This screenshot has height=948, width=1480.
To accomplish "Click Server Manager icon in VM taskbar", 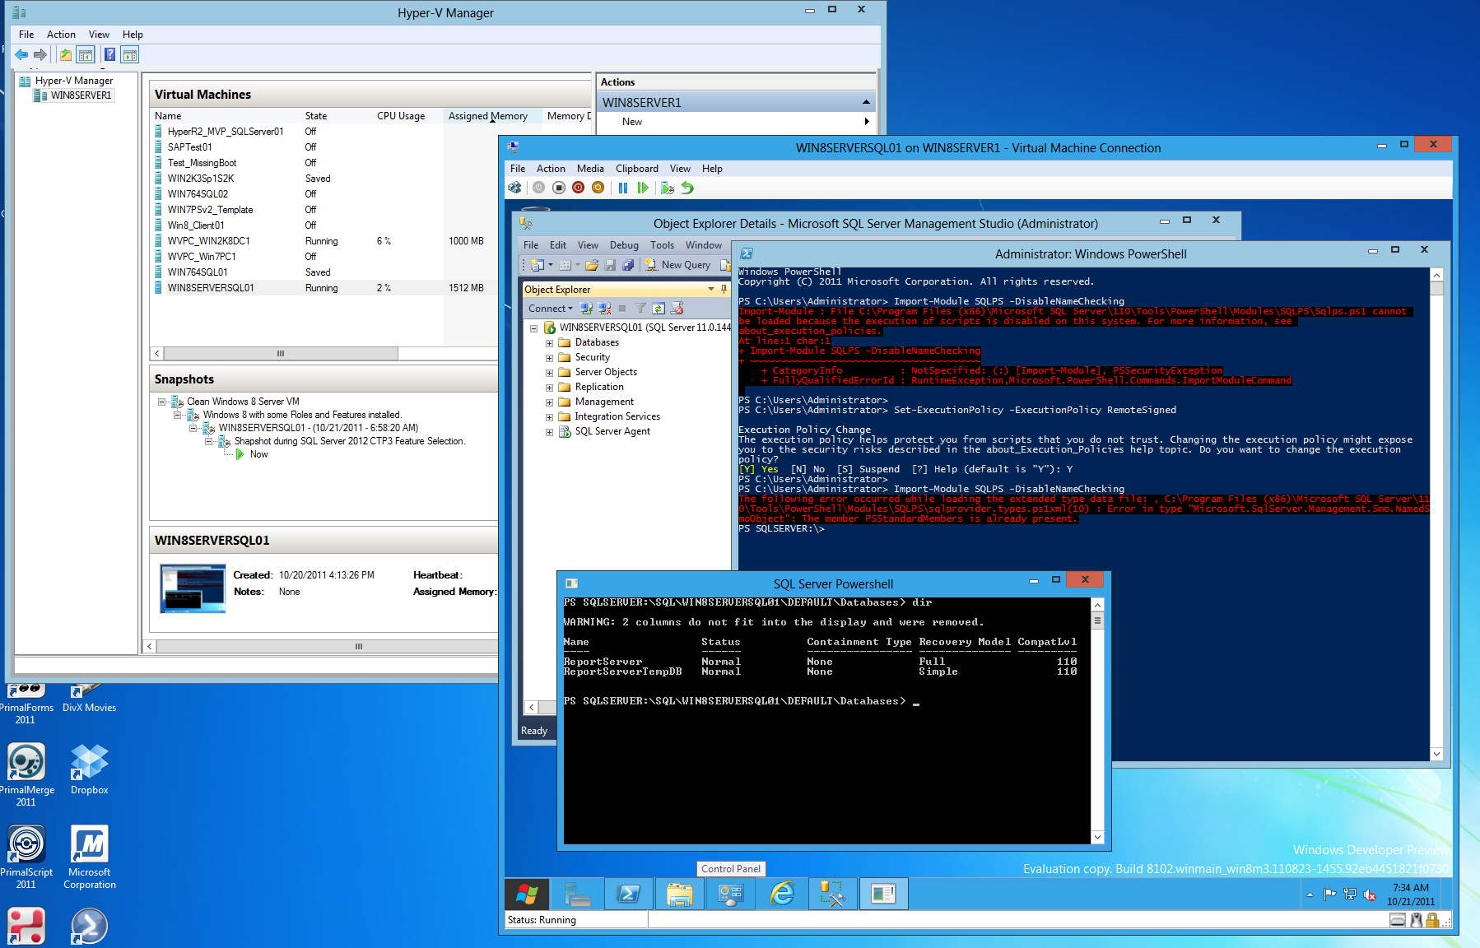I will [577, 894].
